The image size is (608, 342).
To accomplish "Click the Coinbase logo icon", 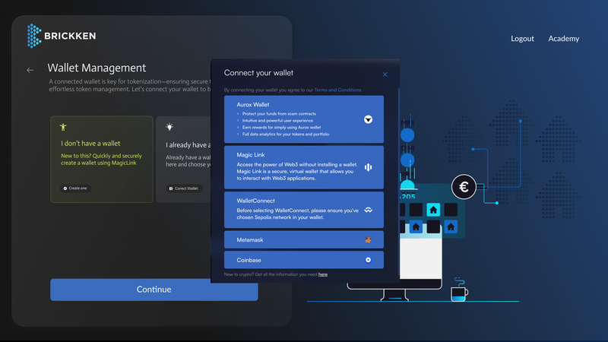I will pos(368,260).
